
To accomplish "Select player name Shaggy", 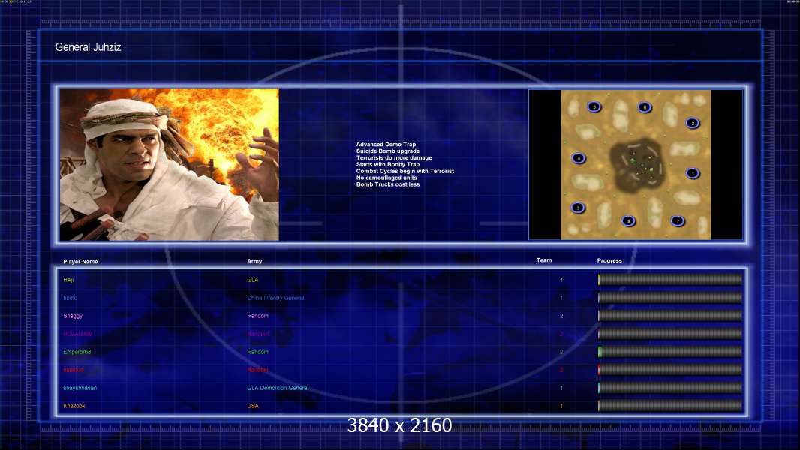I will (x=73, y=316).
